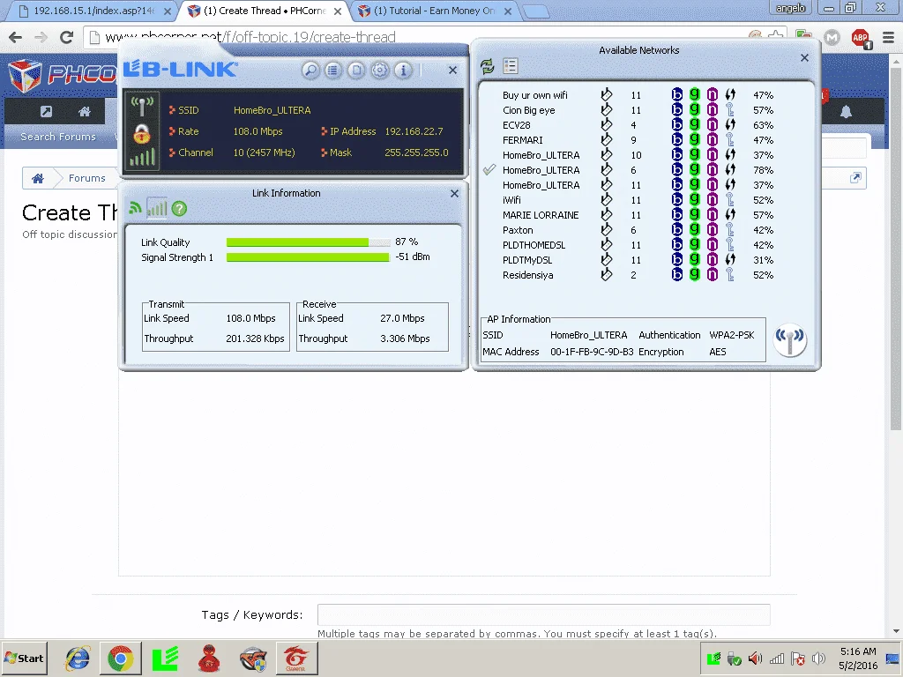Close the Link Information panel
The image size is (903, 677).
point(454,193)
